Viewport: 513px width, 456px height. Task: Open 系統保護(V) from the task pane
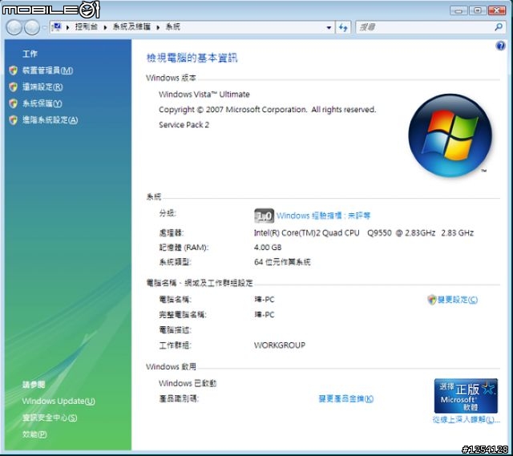click(42, 103)
